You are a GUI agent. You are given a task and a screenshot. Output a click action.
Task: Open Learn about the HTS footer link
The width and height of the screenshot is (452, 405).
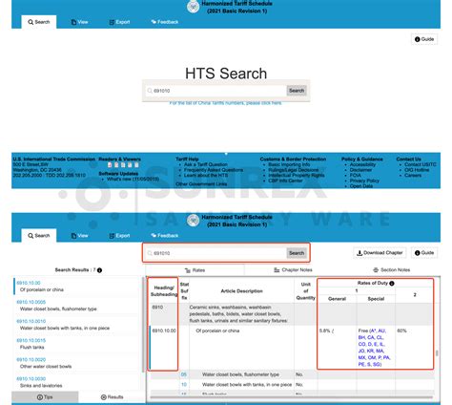206,176
